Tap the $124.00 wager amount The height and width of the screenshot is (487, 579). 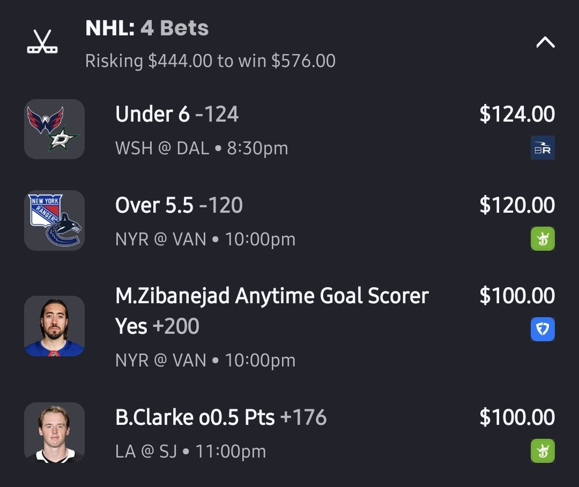click(x=517, y=114)
